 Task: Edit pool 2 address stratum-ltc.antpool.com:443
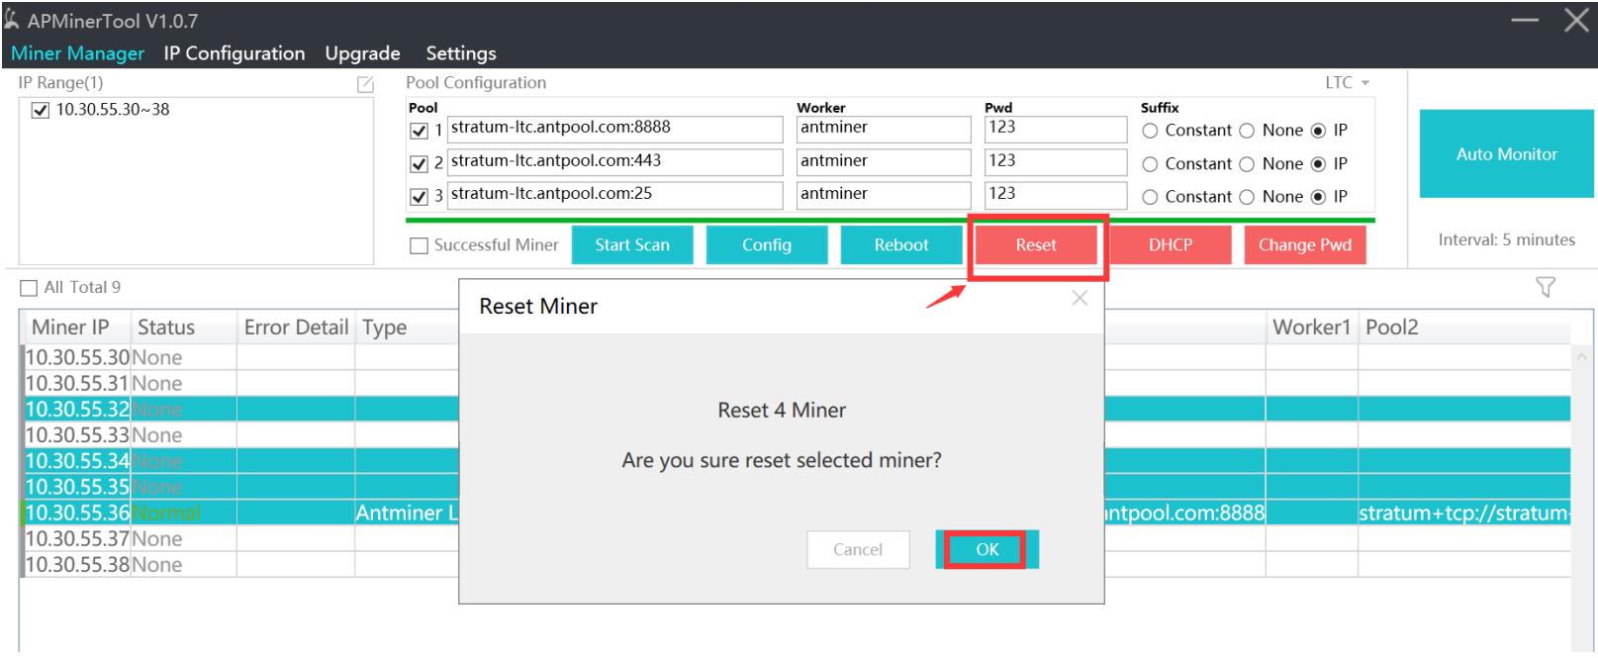614,162
